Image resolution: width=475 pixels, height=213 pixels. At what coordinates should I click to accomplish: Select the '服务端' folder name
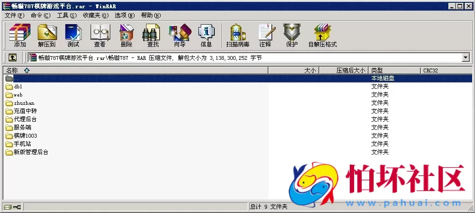pyautogui.click(x=22, y=128)
